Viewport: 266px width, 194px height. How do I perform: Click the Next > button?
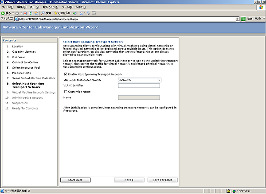[129, 180]
